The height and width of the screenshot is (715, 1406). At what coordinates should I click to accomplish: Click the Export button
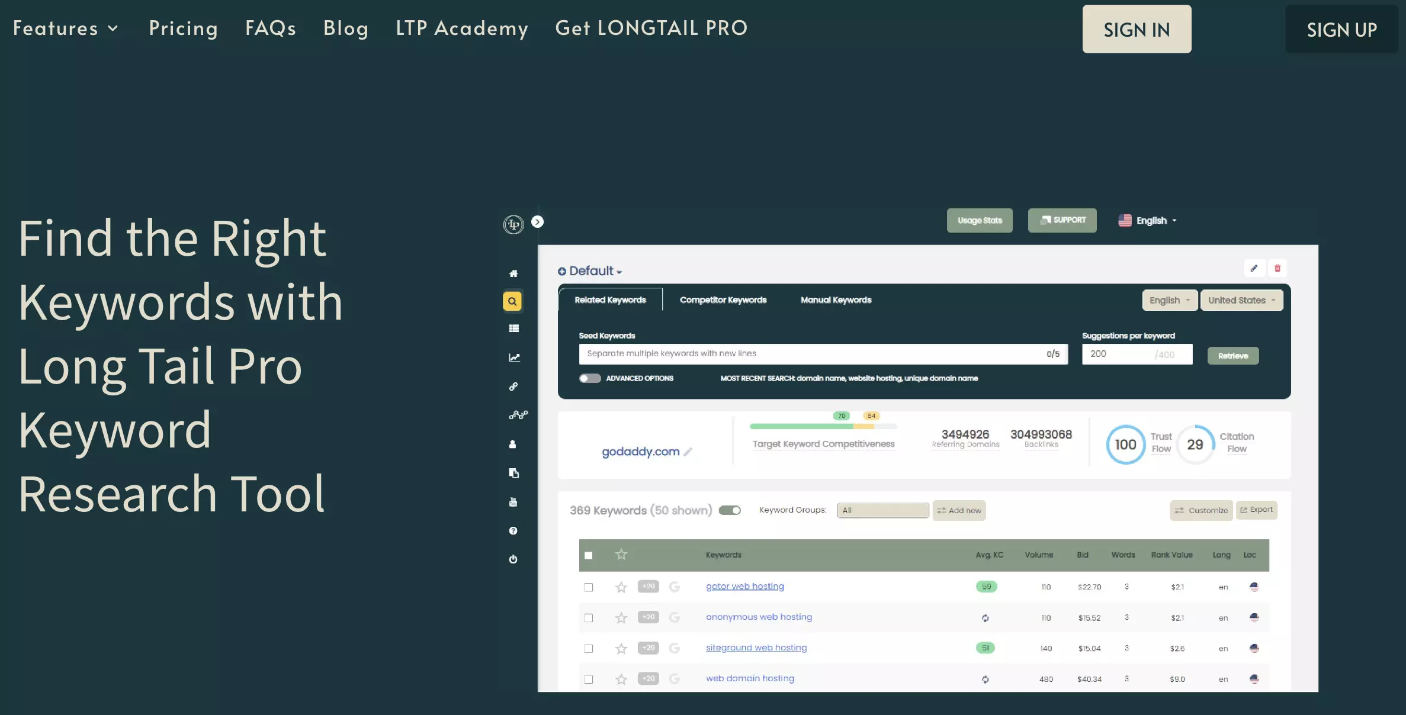pos(1257,510)
